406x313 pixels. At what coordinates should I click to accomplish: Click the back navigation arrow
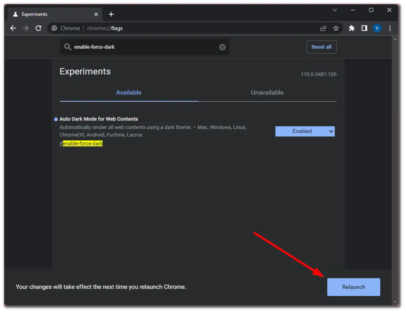click(13, 28)
